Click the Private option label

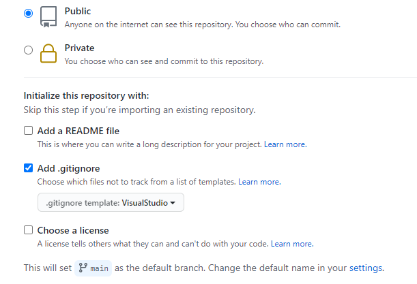click(x=79, y=48)
